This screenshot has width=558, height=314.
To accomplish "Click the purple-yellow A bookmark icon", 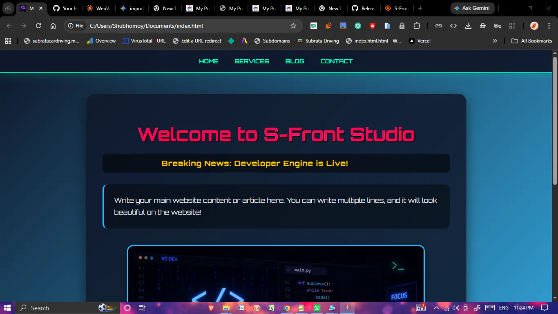I will point(244,41).
